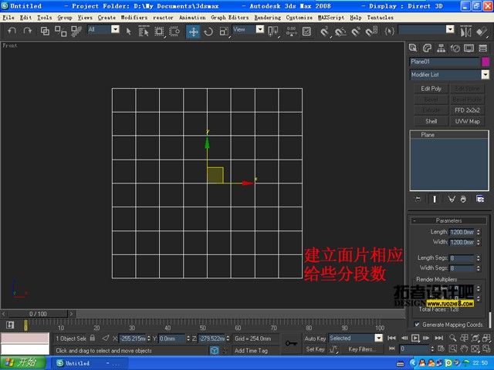The image size is (494, 370).
Task: Open the Utilities command panel tab
Action: point(483,48)
